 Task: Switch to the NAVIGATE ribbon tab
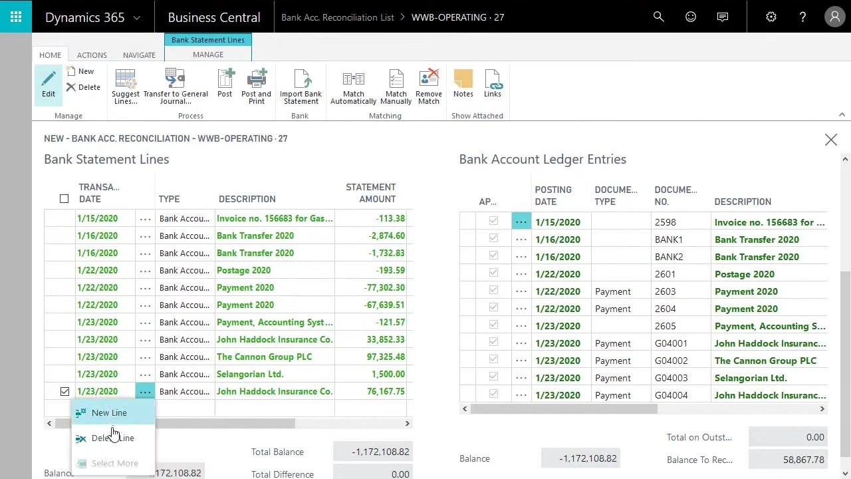(139, 55)
